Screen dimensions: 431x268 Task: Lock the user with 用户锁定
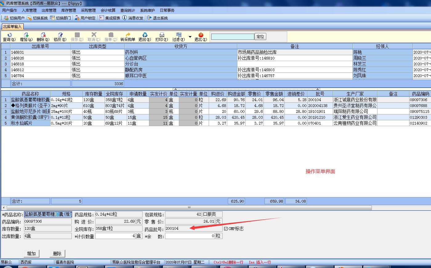click(85, 18)
